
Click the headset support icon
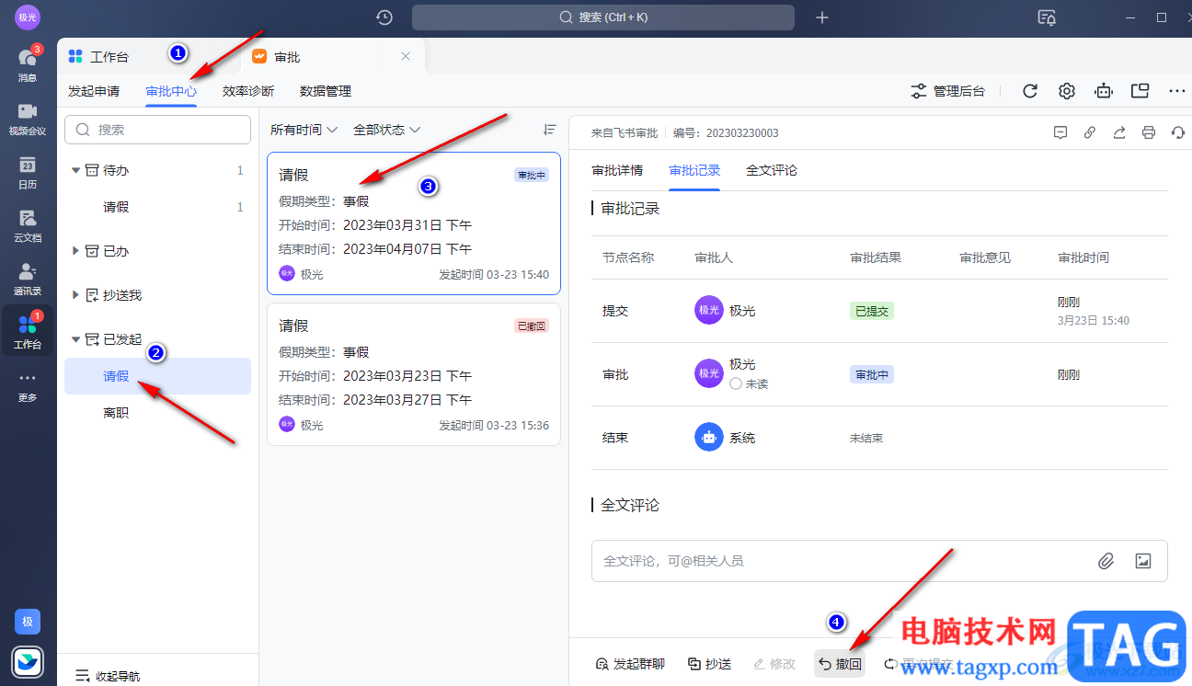coord(1178,132)
